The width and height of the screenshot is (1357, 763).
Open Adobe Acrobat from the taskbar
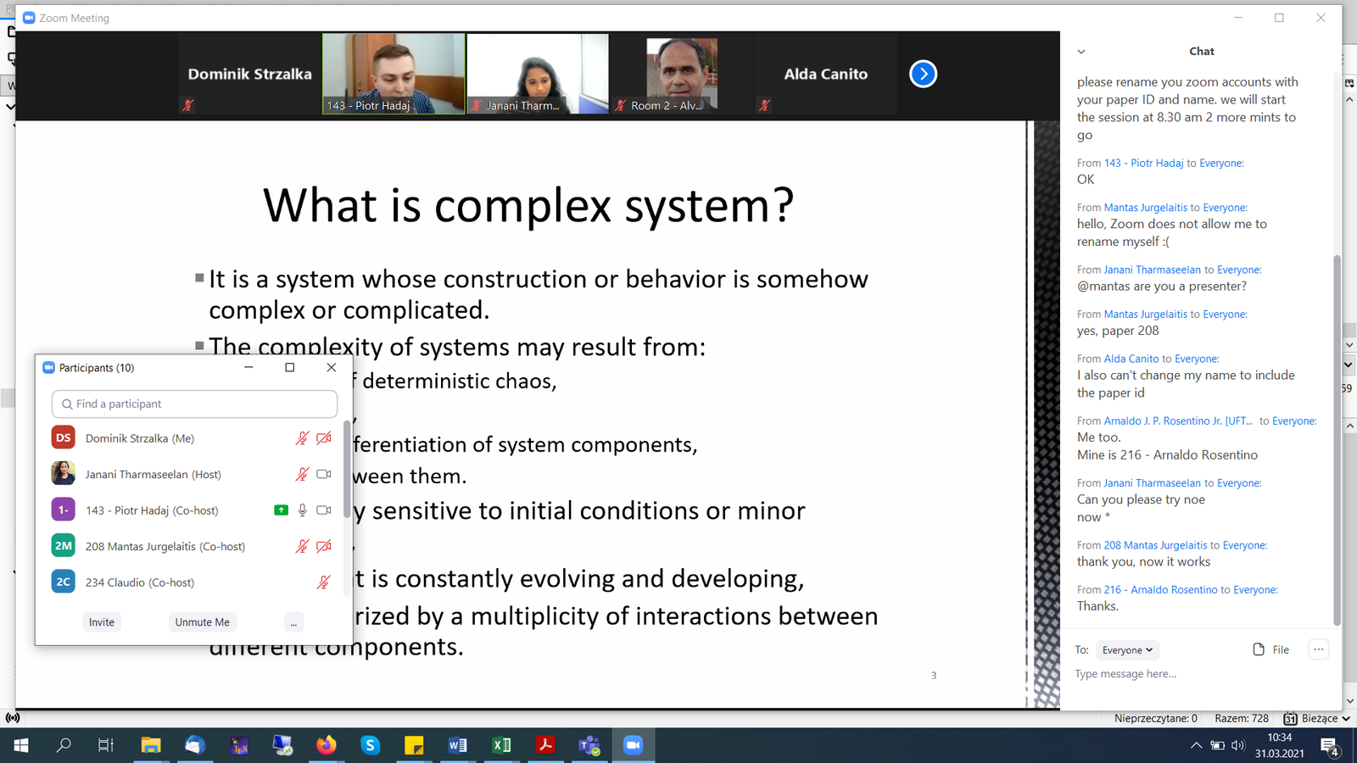[544, 745]
